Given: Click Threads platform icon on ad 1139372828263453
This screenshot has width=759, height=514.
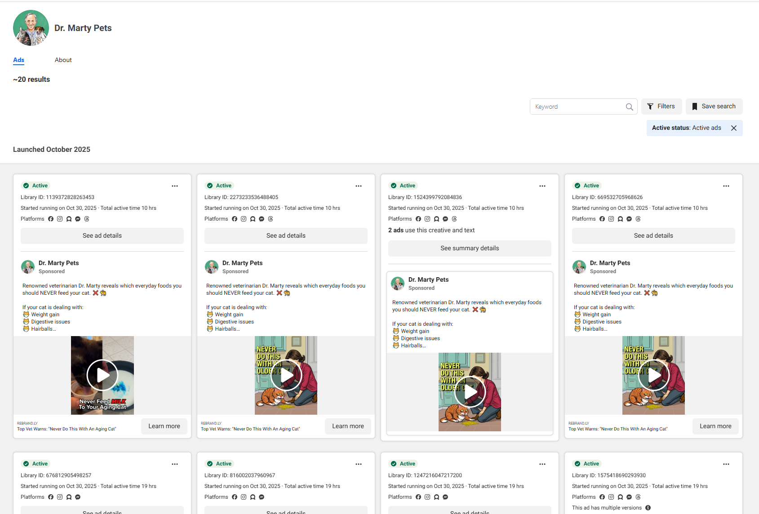Looking at the screenshot, I should 87,219.
